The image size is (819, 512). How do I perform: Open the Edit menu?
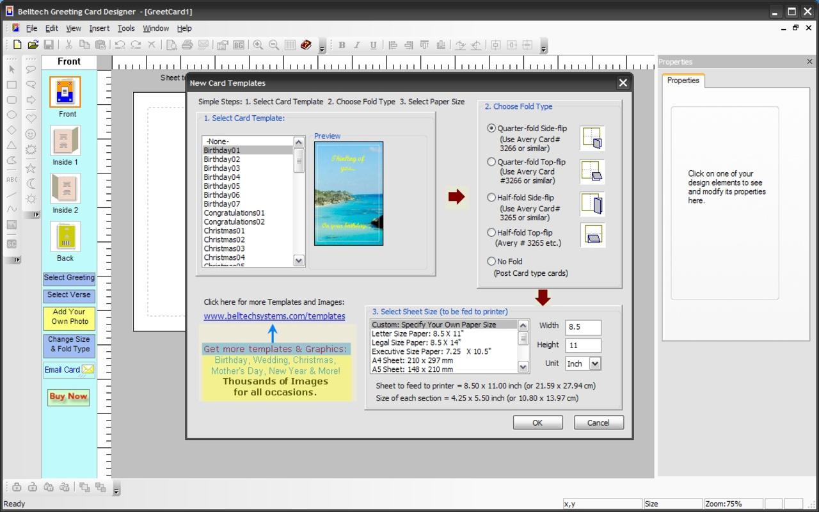52,28
